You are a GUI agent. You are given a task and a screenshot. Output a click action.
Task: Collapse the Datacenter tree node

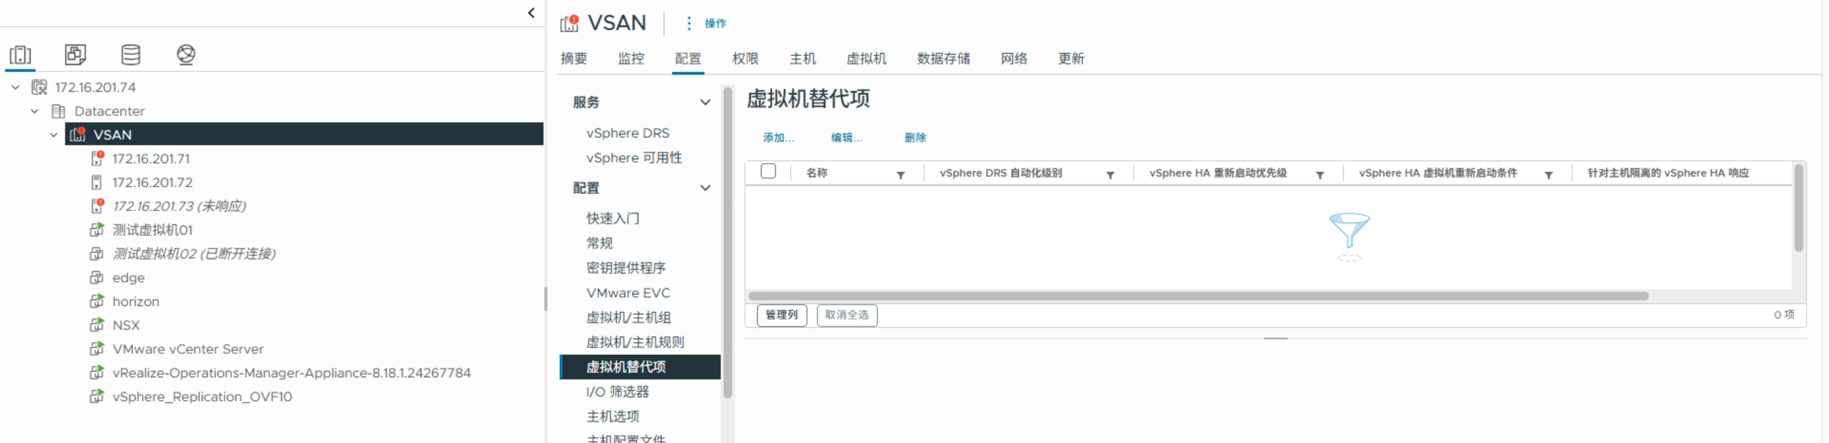pos(34,112)
